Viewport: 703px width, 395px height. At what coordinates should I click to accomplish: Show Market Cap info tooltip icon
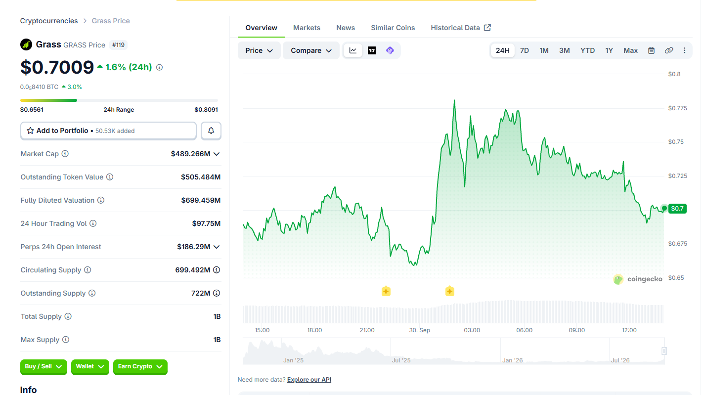tap(65, 154)
